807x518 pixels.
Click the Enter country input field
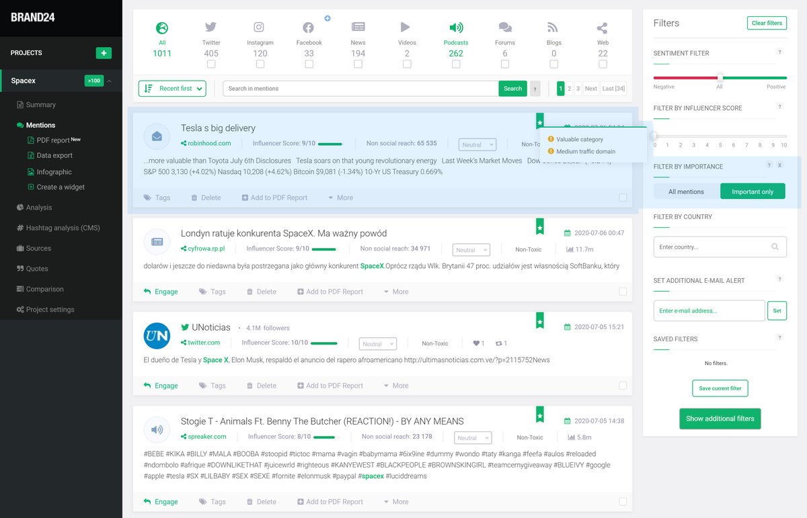click(x=720, y=247)
